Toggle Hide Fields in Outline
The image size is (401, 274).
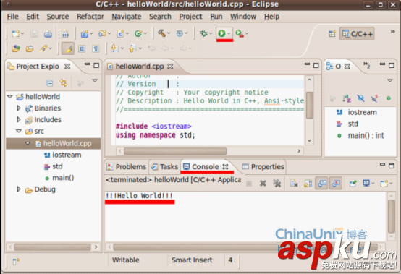(360, 98)
